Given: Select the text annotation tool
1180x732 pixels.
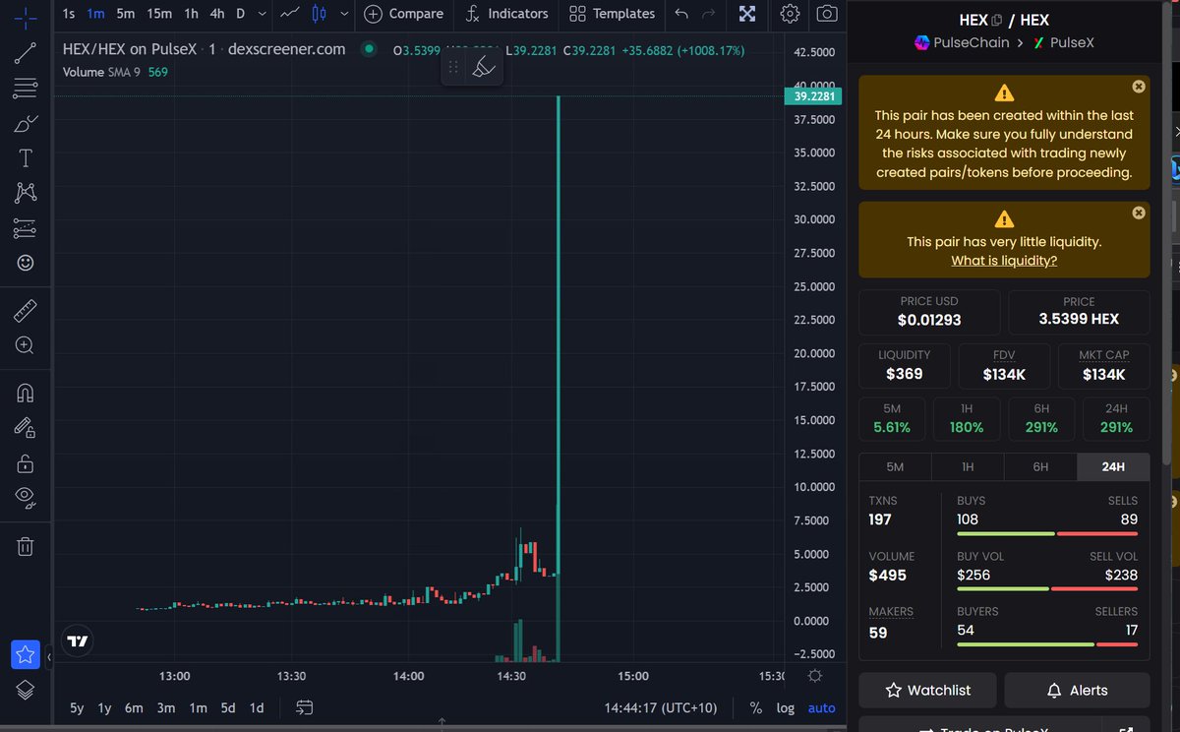Looking at the screenshot, I should click(26, 158).
